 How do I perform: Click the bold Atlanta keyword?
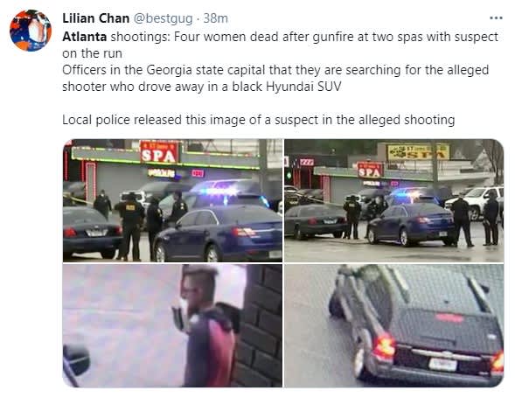(85, 37)
